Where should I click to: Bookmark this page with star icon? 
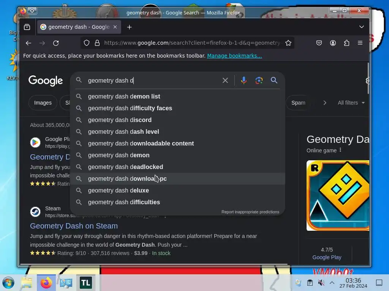(x=288, y=43)
